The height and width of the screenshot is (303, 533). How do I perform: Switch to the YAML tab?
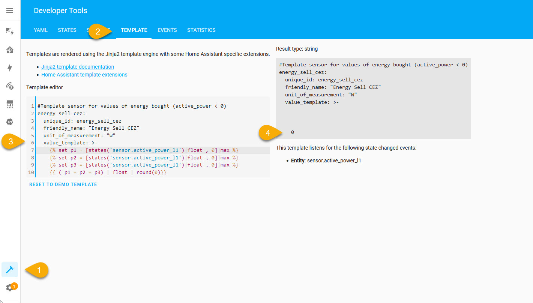tap(41, 30)
